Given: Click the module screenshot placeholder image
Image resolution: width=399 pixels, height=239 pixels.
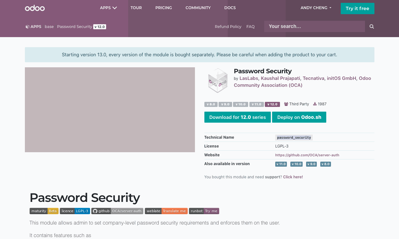Looking at the screenshot, I should coord(110,110).
